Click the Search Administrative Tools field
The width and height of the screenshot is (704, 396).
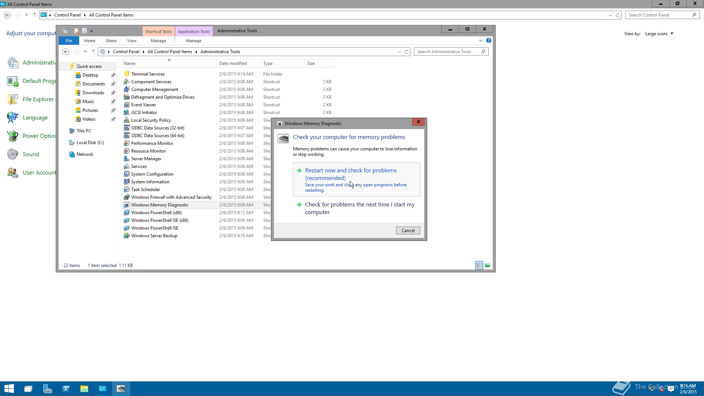coord(451,52)
